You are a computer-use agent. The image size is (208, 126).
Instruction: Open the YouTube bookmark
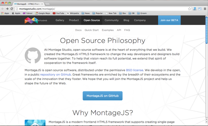tap(58, 13)
